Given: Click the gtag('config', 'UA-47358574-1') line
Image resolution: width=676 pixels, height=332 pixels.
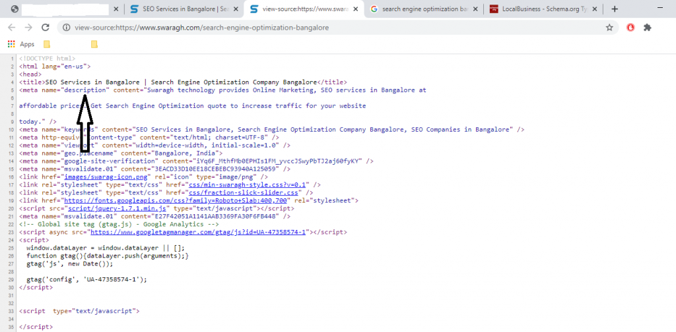Looking at the screenshot, I should pos(86,279).
